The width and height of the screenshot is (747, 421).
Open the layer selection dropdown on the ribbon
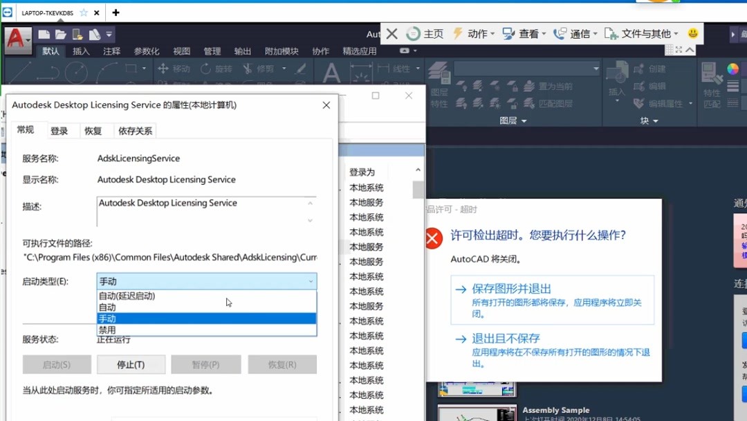[596, 69]
